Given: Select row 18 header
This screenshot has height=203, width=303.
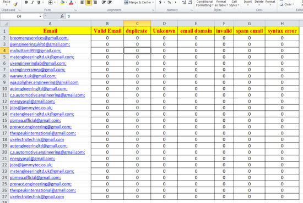Looking at the screenshot, I should tap(4, 139).
